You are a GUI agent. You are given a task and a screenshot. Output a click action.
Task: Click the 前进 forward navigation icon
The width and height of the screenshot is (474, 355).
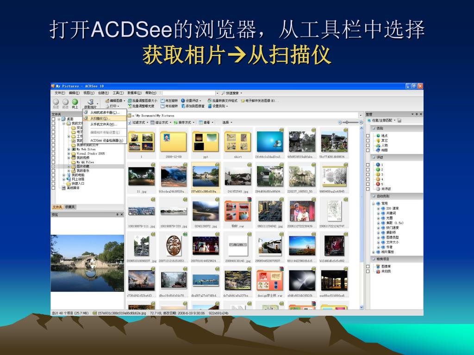65,102
